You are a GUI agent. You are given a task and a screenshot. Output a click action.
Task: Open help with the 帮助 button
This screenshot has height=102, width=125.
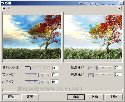[114, 97]
